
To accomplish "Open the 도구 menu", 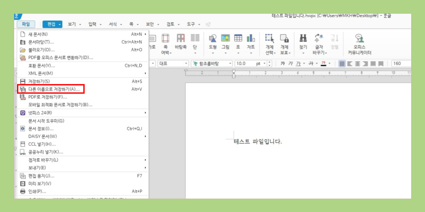I will coord(193,24).
